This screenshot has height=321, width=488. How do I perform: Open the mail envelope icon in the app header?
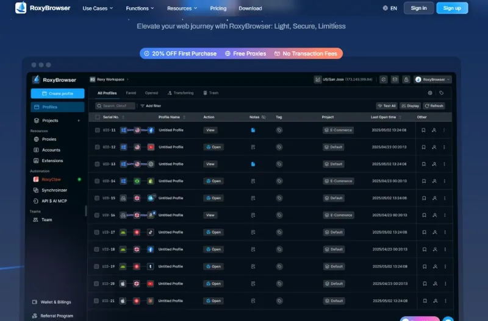coord(395,80)
